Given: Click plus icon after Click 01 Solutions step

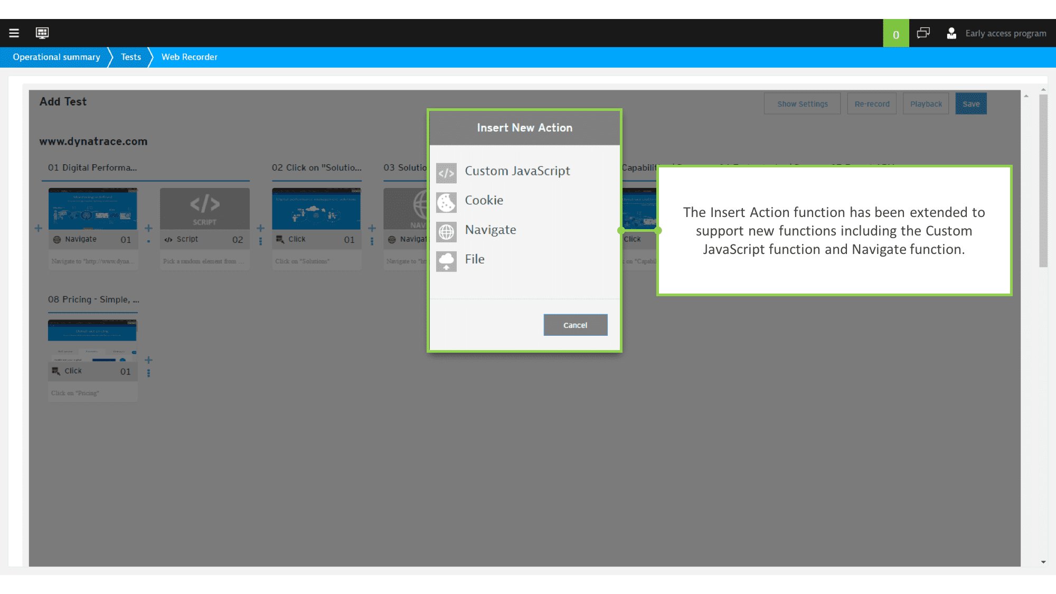Looking at the screenshot, I should (x=372, y=228).
